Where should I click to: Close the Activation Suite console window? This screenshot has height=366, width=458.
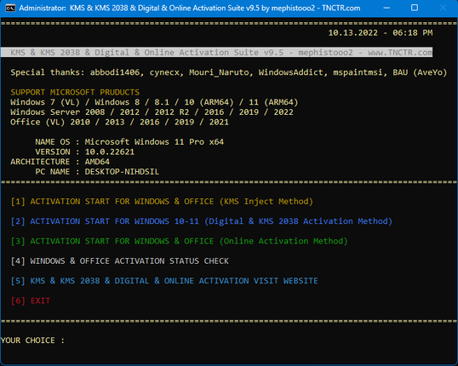pyautogui.click(x=443, y=8)
